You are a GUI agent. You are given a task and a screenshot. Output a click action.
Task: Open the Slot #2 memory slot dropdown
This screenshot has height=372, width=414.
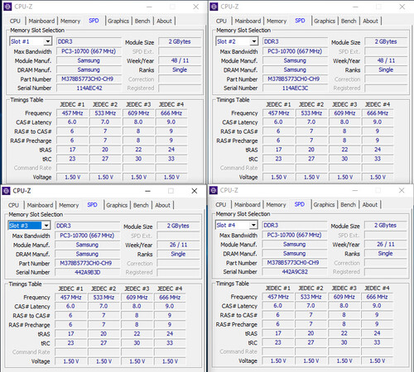click(x=254, y=41)
